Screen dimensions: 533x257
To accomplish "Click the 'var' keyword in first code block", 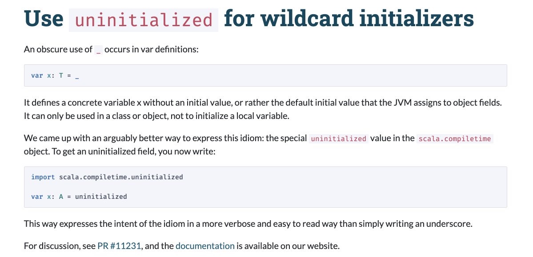I will click(x=37, y=75).
